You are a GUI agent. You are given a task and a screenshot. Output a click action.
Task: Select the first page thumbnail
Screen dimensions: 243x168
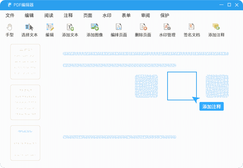coord(25,62)
